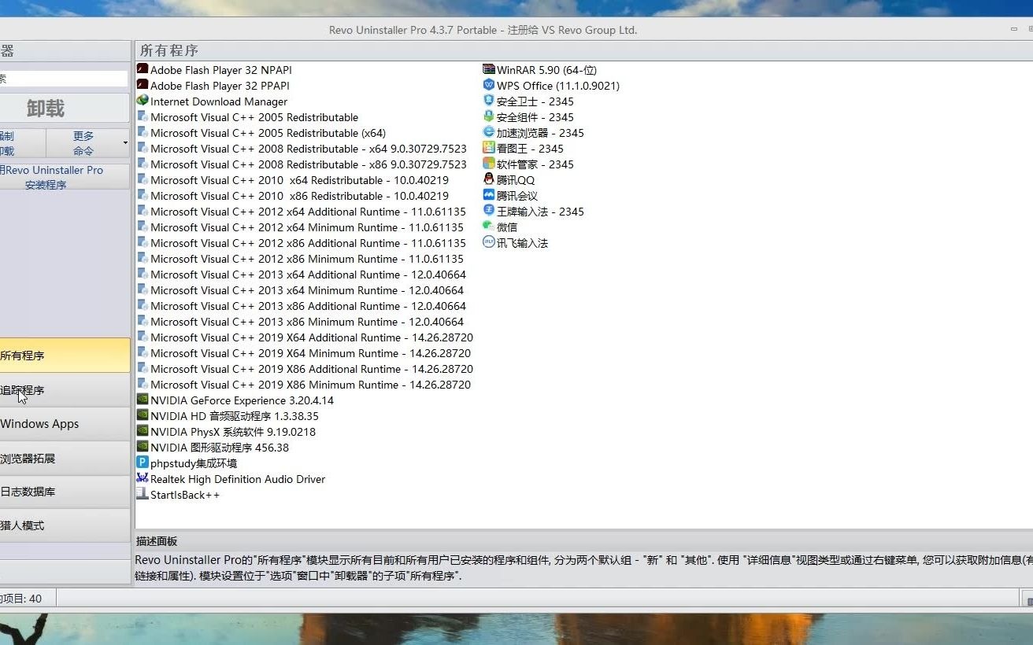Select Visual C++ 2019 X86 Additional Runtime
Viewport: 1033px width, 645px height.
(x=305, y=369)
